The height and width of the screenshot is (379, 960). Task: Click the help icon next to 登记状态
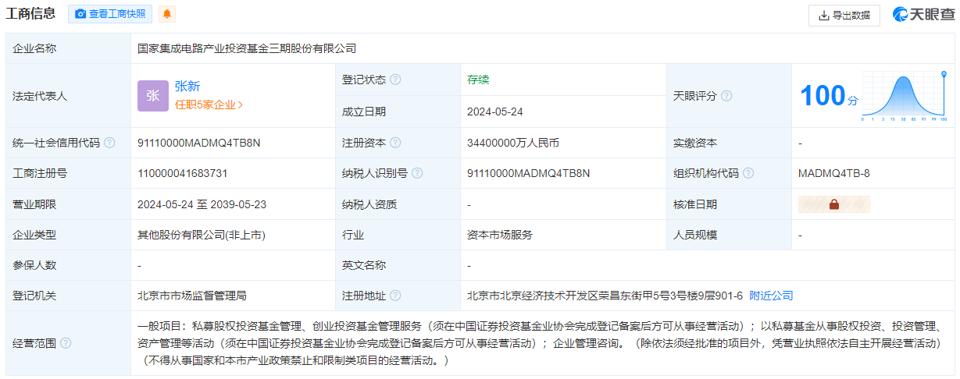395,80
